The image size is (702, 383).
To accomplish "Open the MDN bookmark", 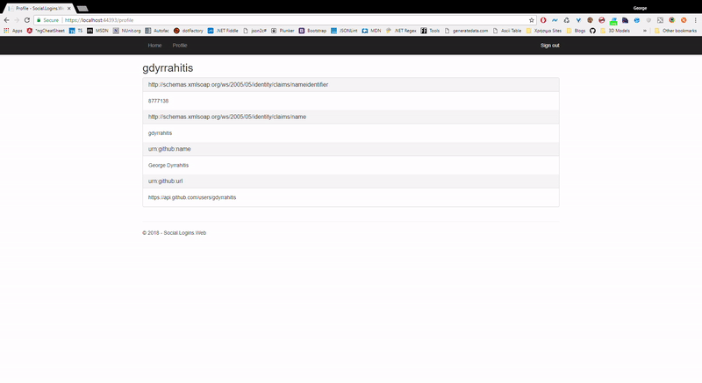I will (x=371, y=31).
